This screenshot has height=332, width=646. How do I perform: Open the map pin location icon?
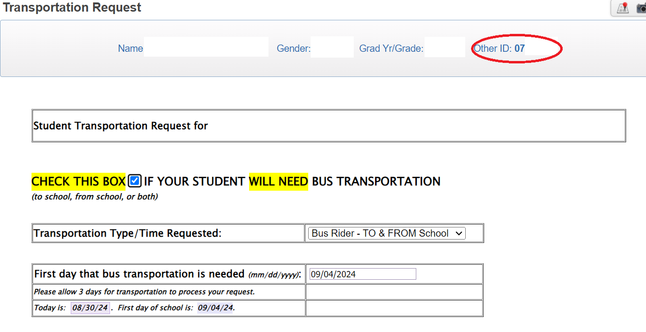click(622, 8)
